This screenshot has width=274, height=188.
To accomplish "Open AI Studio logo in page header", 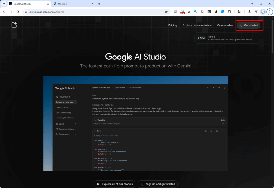I will (x=14, y=25).
